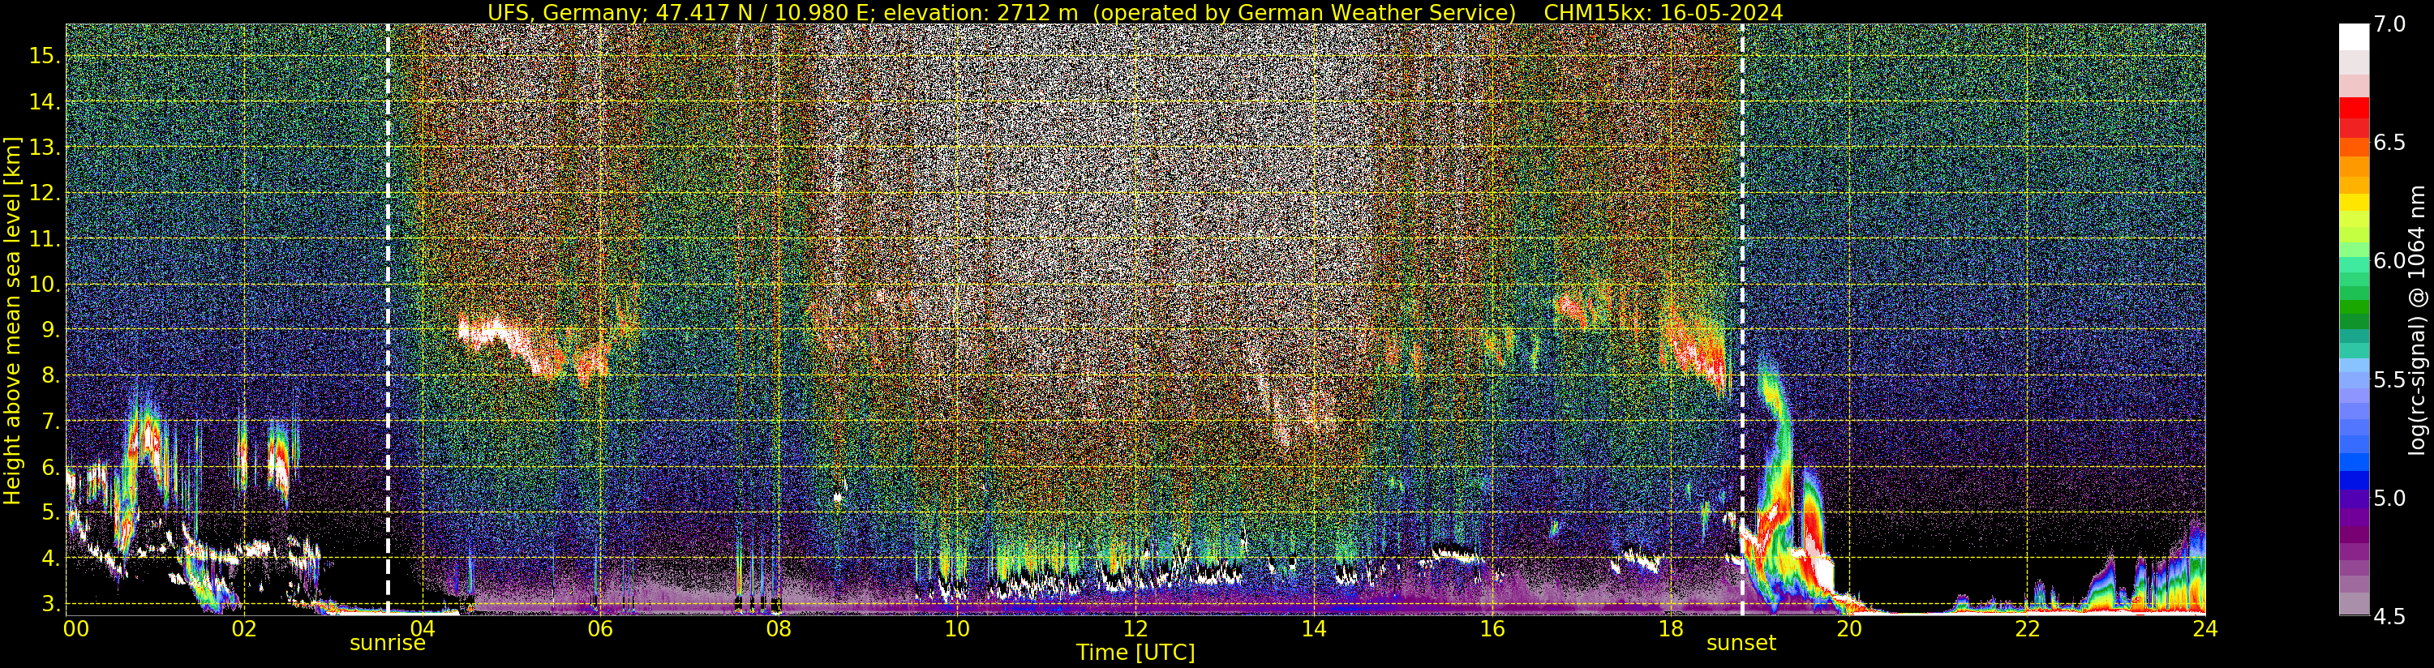The image size is (2434, 668).
Task: Click the '6.5' colorbar scale value
Action: click(x=2388, y=143)
